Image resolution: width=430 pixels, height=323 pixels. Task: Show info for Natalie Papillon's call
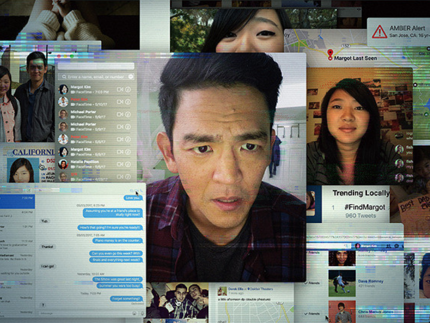(x=128, y=164)
